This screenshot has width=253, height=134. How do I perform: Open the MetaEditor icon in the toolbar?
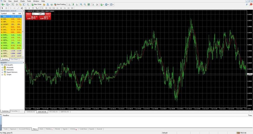(44, 4)
